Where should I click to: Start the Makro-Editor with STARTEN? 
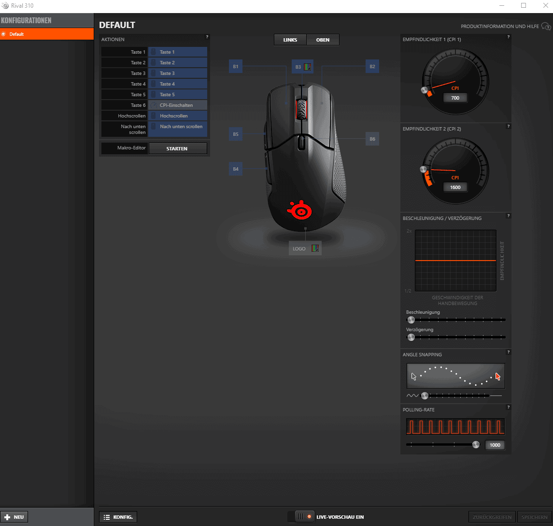point(178,148)
